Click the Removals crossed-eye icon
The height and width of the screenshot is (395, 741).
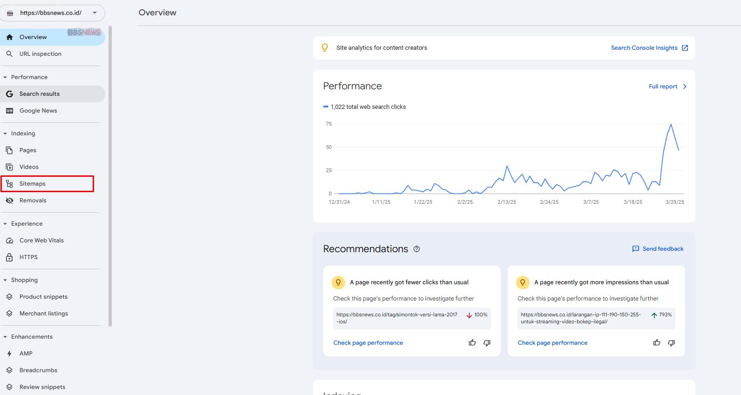9,201
